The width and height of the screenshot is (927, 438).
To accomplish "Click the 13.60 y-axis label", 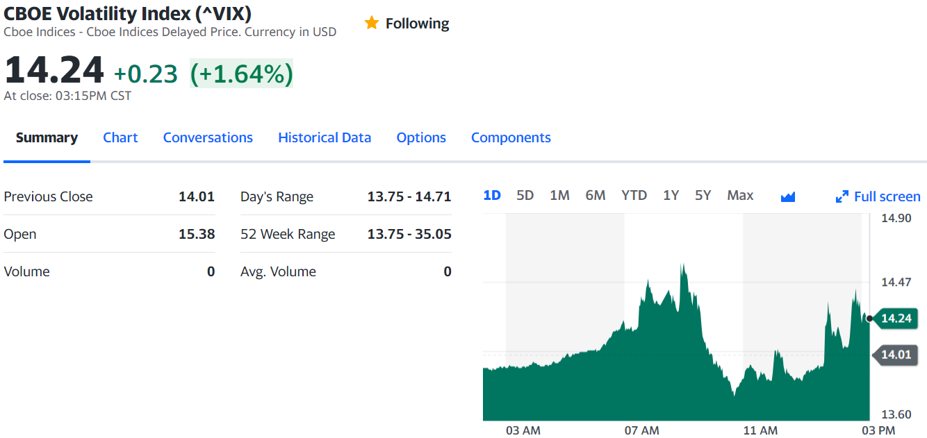I will tap(896, 414).
